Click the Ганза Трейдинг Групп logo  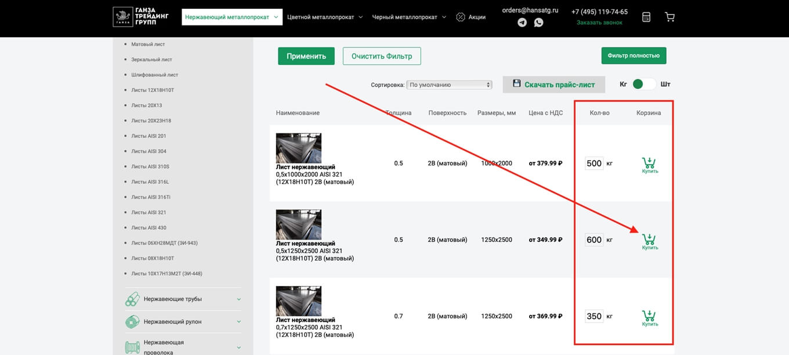click(141, 17)
